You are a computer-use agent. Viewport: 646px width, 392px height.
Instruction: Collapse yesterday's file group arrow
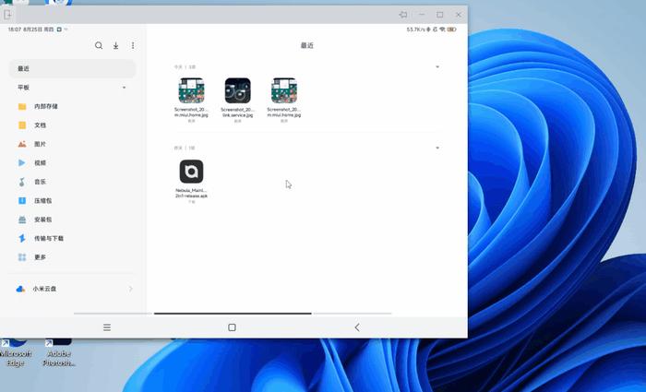pos(437,148)
